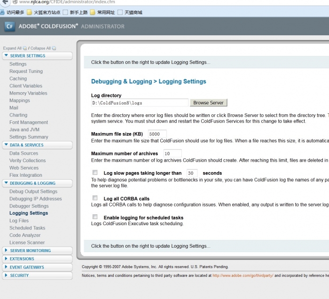The width and height of the screenshot is (329, 299).
Task: Go to Charting settings
Action: coord(18,115)
